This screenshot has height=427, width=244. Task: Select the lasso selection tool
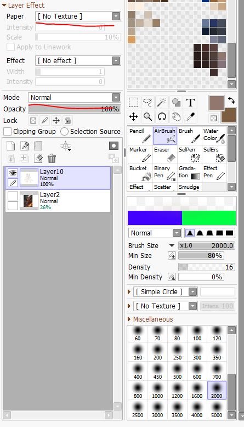click(148, 103)
